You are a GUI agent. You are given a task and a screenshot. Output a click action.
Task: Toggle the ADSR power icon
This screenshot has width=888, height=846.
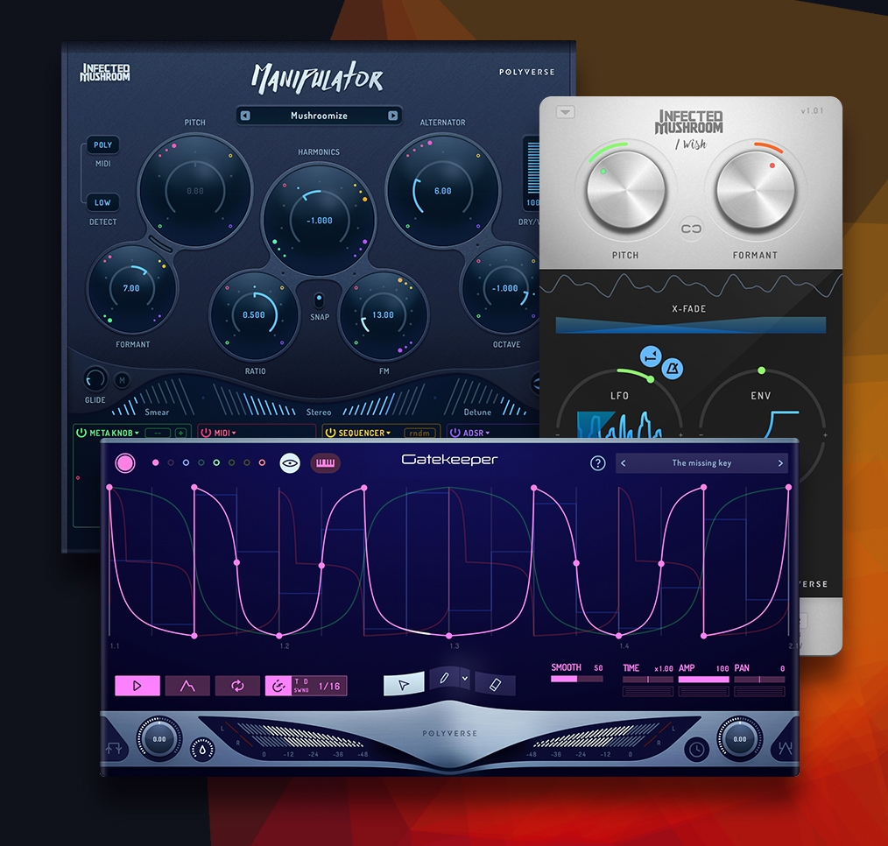(455, 433)
